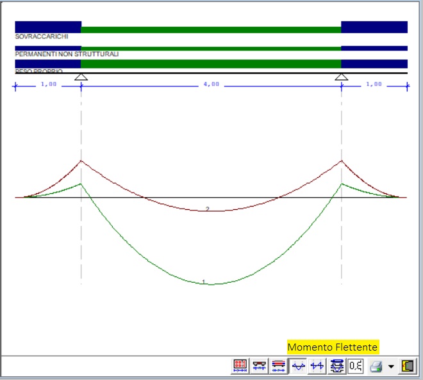Select the bending moment diagram button
This screenshot has width=423, height=380.
pyautogui.click(x=298, y=366)
